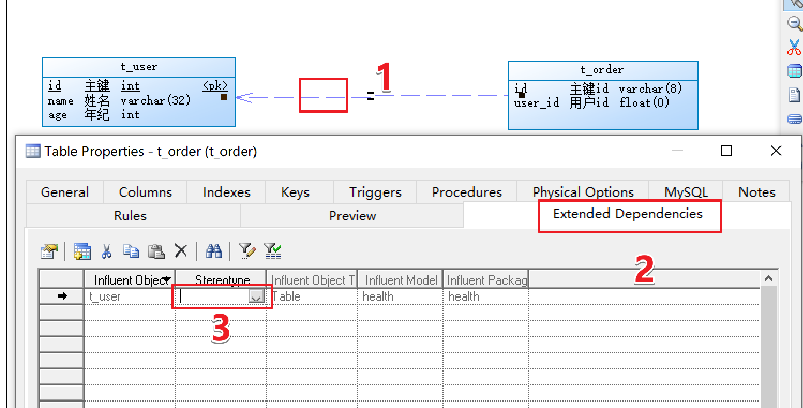Click the scrollbar up arrow of the list
This screenshot has width=803, height=408.
[769, 278]
